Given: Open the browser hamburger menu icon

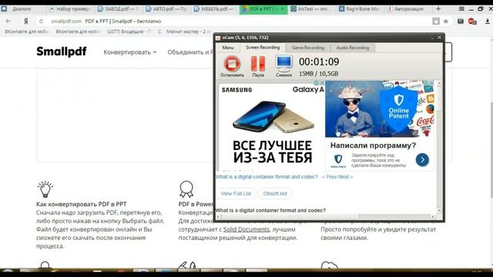Looking at the screenshot, I should [x=461, y=8].
